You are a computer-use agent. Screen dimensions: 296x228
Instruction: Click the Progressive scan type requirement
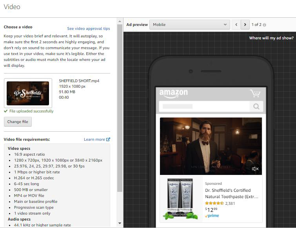pyautogui.click(x=34, y=208)
